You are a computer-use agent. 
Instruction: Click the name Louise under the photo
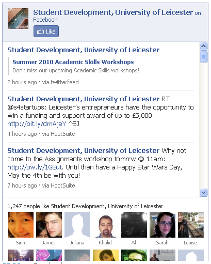pos(190,243)
